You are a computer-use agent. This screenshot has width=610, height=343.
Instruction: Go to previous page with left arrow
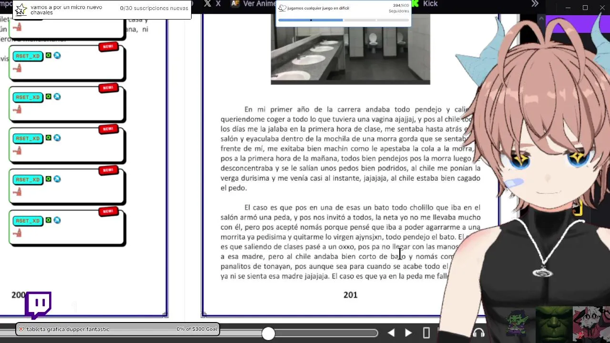[391, 333]
